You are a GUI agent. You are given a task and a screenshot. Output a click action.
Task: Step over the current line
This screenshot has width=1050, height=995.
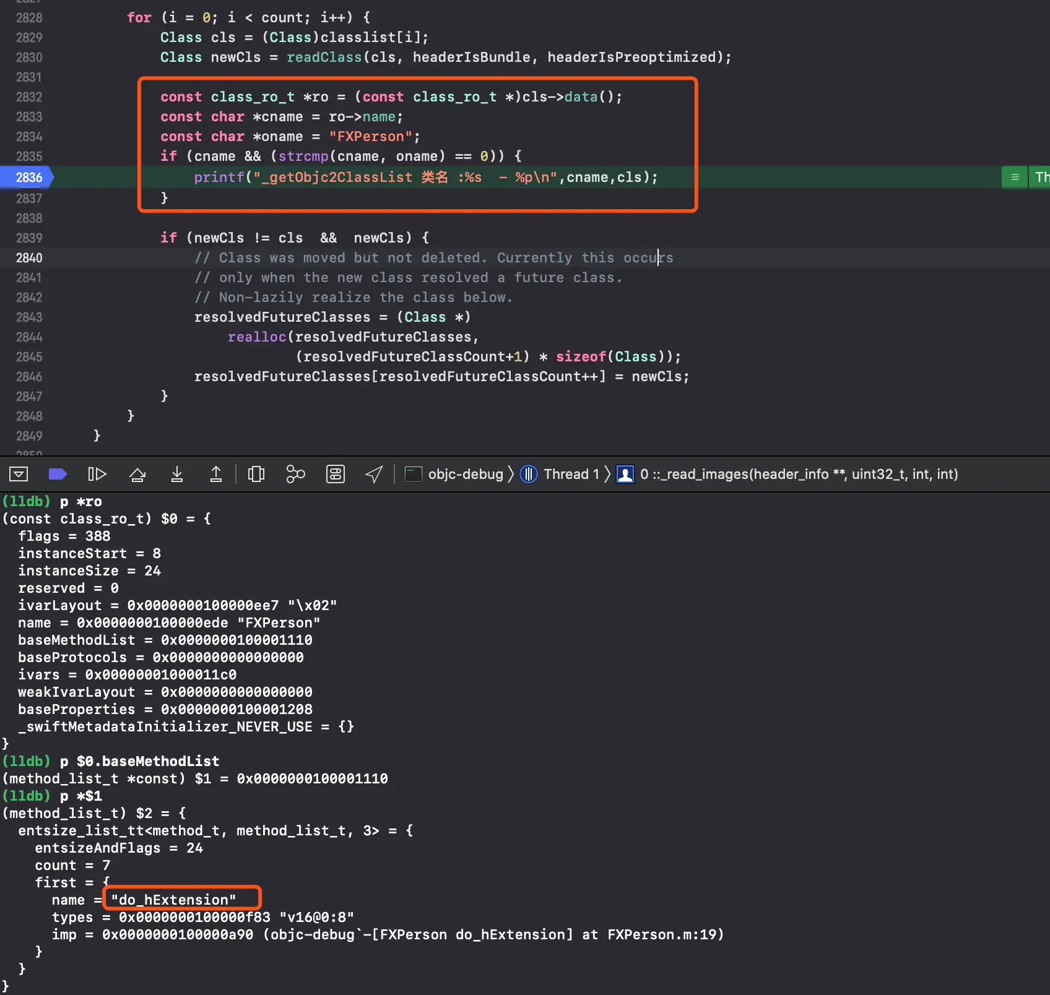coord(137,474)
